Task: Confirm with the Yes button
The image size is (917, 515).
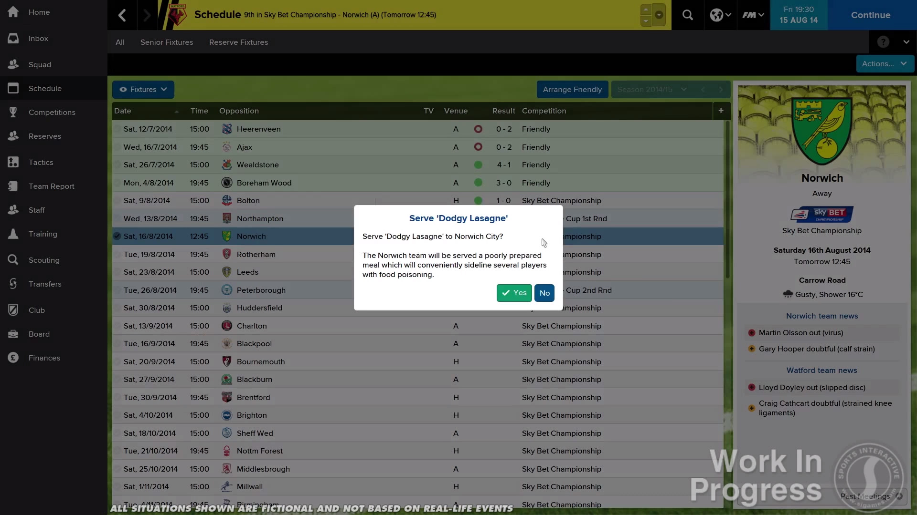Action: coord(514,293)
